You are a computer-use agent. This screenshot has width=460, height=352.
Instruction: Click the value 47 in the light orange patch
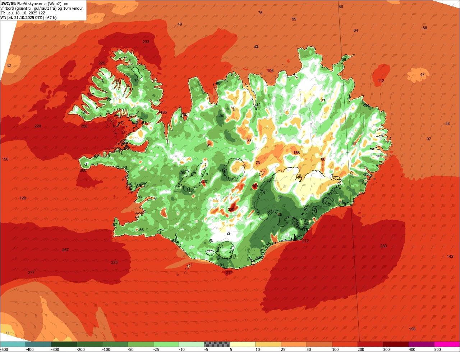click(422, 75)
